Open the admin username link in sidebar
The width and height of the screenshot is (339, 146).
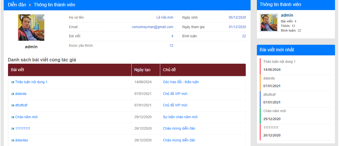[287, 15]
